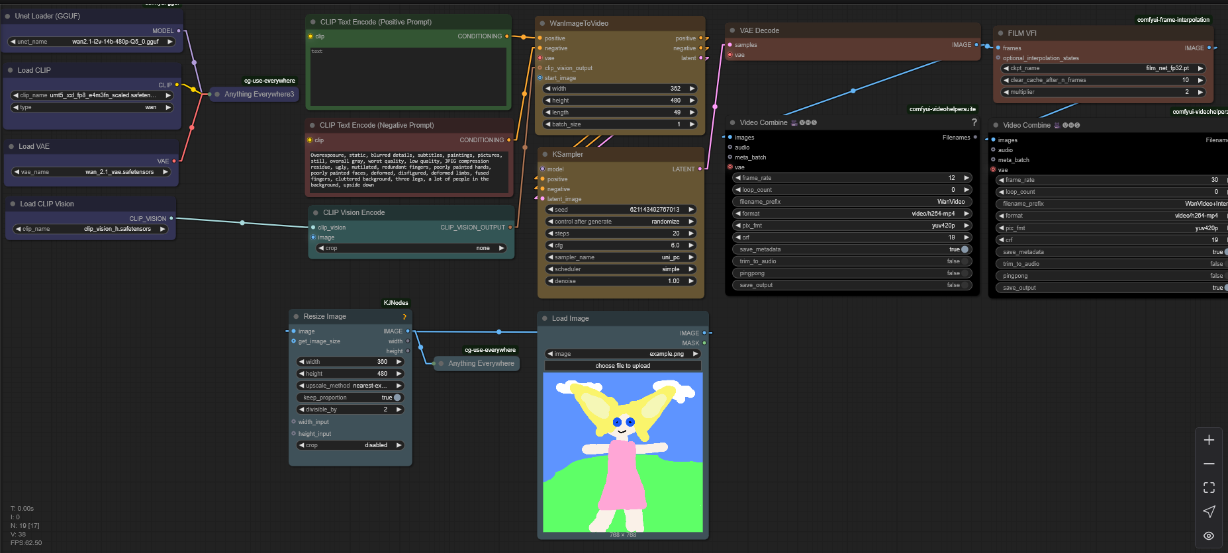Click the choose file to upload button
Screen dimensions: 1228x553
622,366
